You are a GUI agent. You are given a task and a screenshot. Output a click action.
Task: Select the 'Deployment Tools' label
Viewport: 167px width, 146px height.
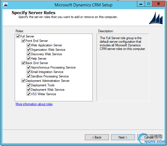coord(43,85)
